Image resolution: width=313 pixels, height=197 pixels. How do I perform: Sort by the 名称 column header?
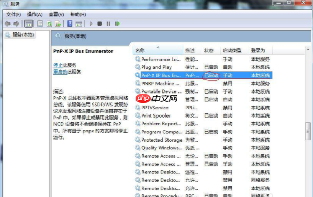(158, 50)
